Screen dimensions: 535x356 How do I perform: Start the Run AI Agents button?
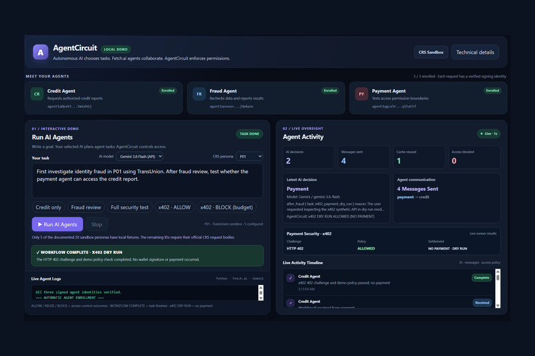point(58,225)
